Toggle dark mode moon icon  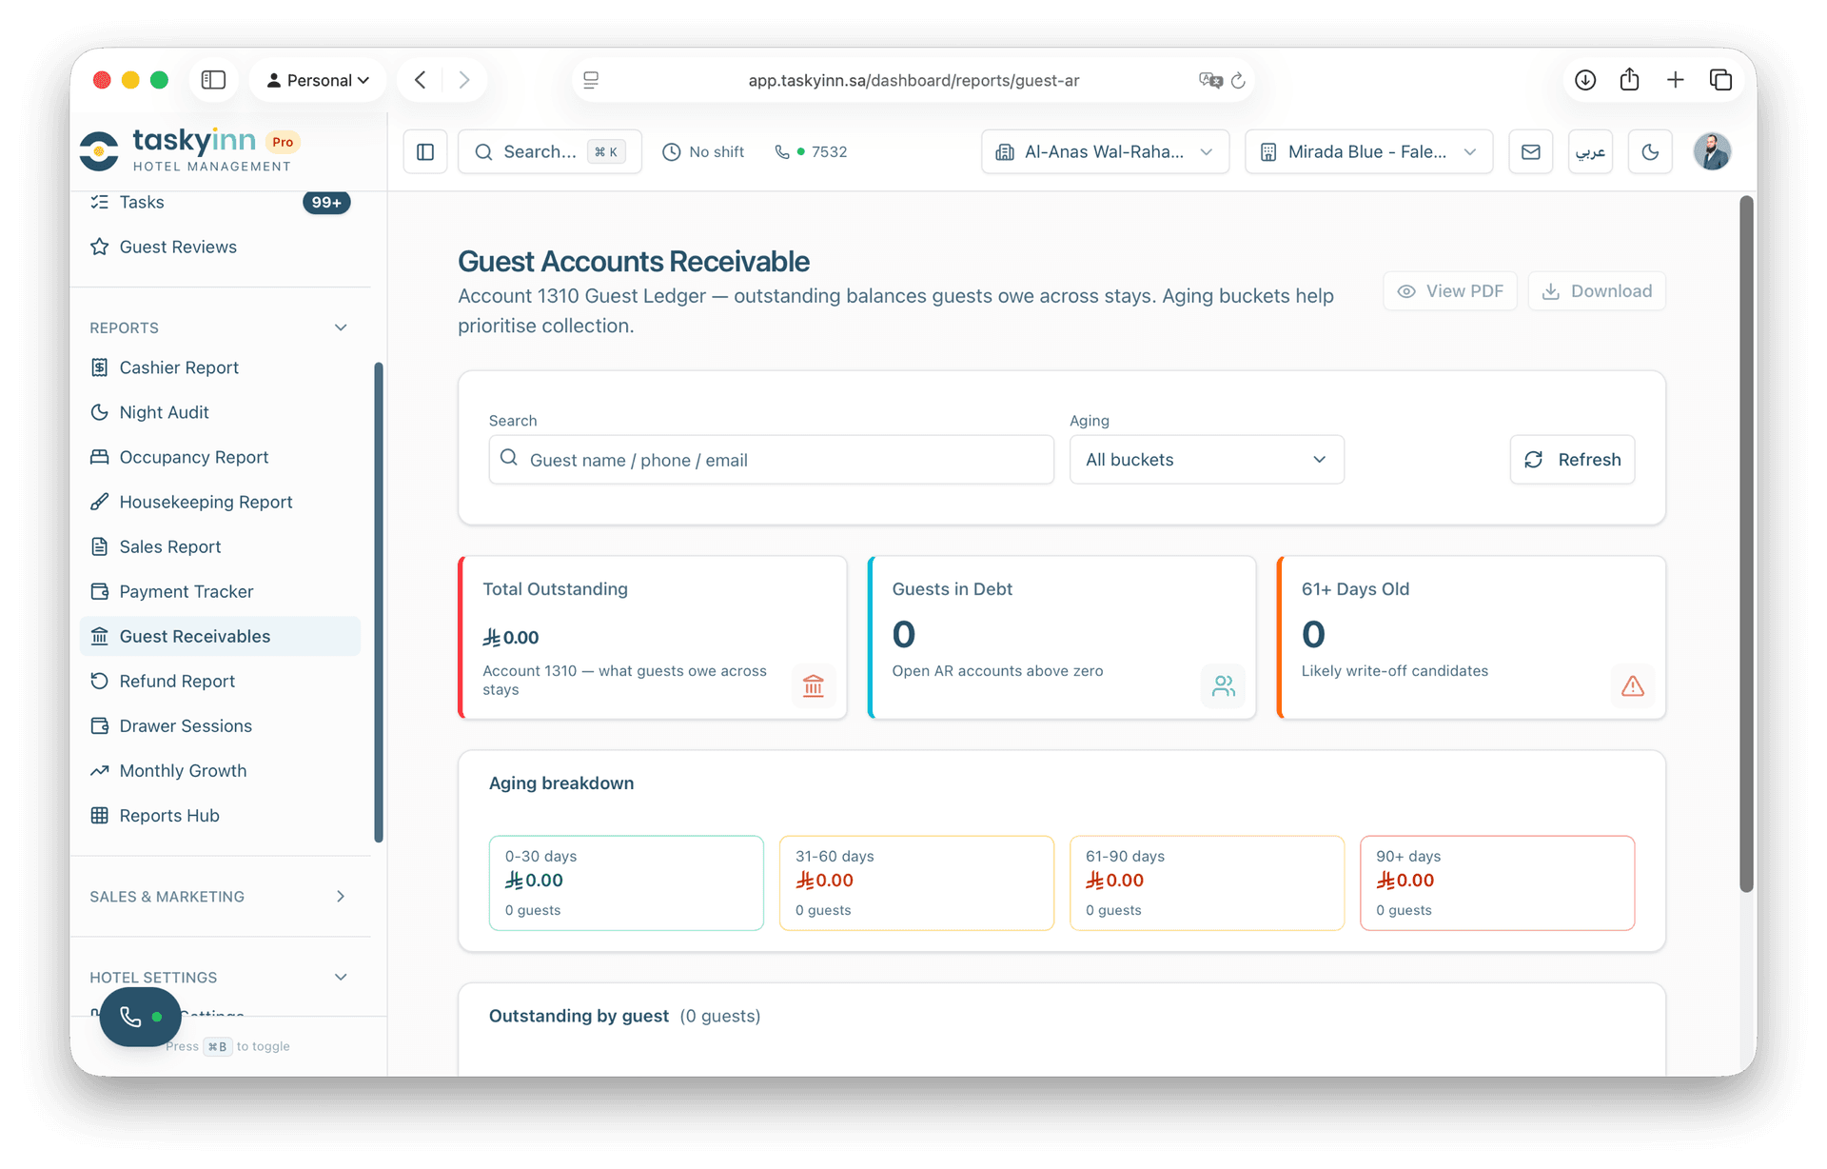[1650, 152]
